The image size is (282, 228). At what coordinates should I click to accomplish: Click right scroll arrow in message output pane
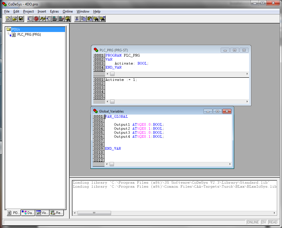[274, 213]
